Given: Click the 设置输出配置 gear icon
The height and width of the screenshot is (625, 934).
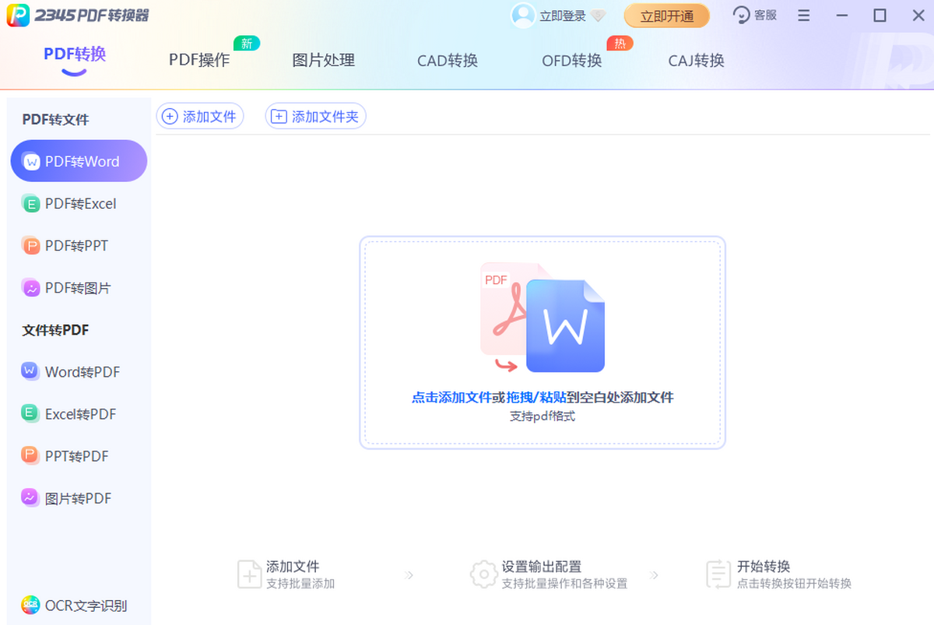Looking at the screenshot, I should point(483,574).
